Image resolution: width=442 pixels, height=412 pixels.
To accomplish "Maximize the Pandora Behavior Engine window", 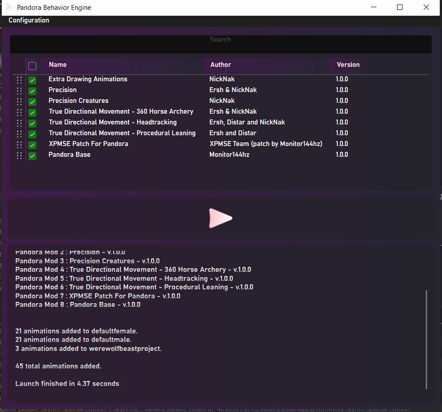I will click(x=400, y=7).
